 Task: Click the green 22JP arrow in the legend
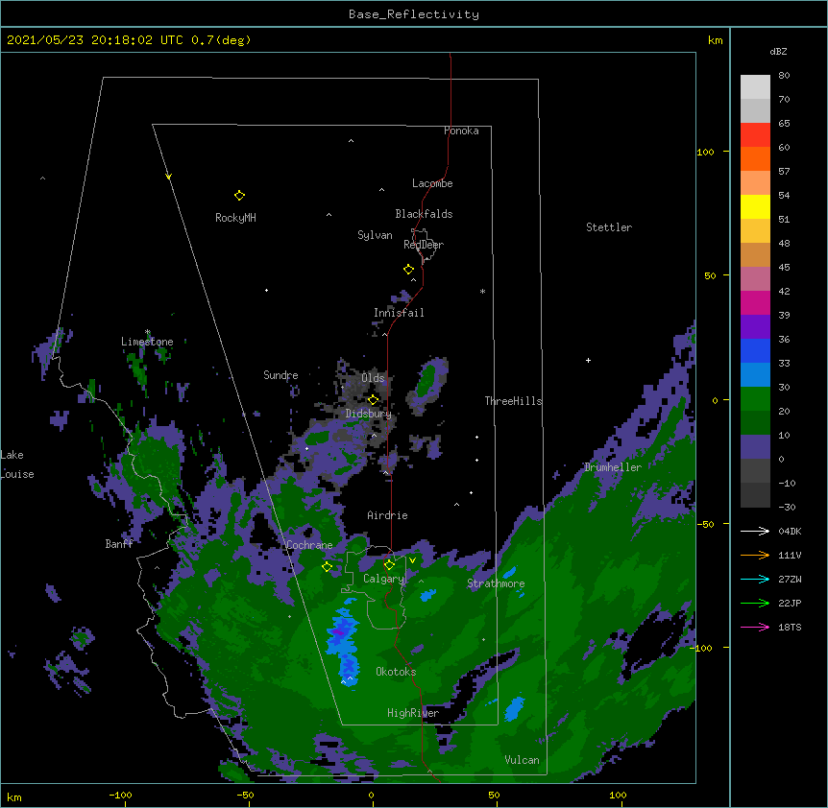click(755, 603)
